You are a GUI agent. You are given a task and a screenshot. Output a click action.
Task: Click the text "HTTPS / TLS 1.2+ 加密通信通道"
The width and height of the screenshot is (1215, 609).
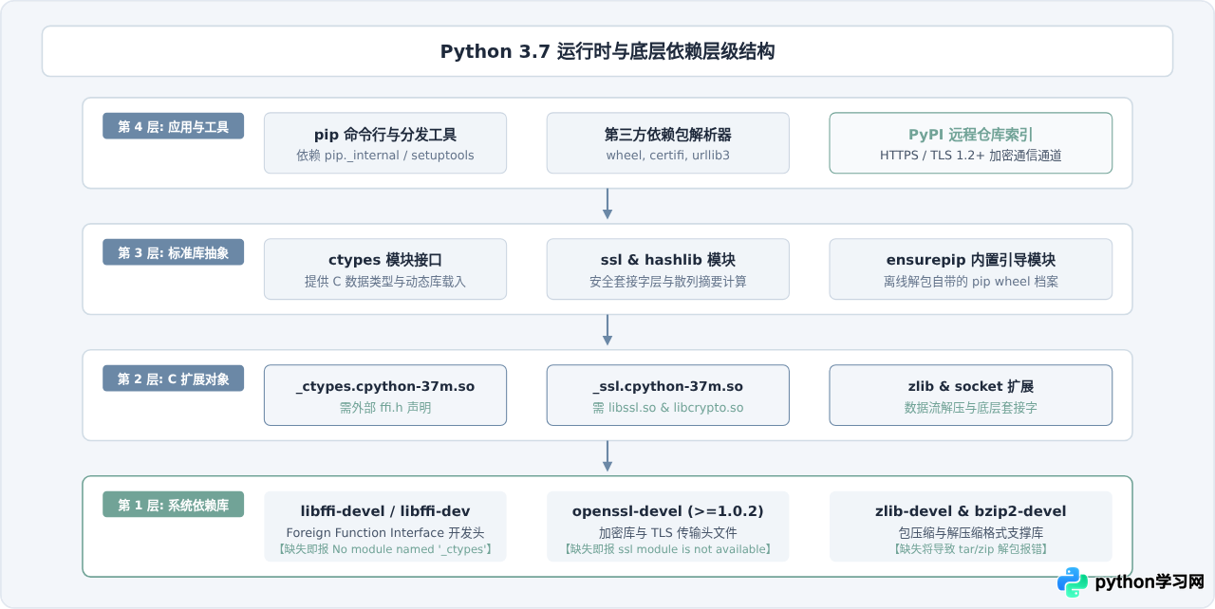pos(970,155)
